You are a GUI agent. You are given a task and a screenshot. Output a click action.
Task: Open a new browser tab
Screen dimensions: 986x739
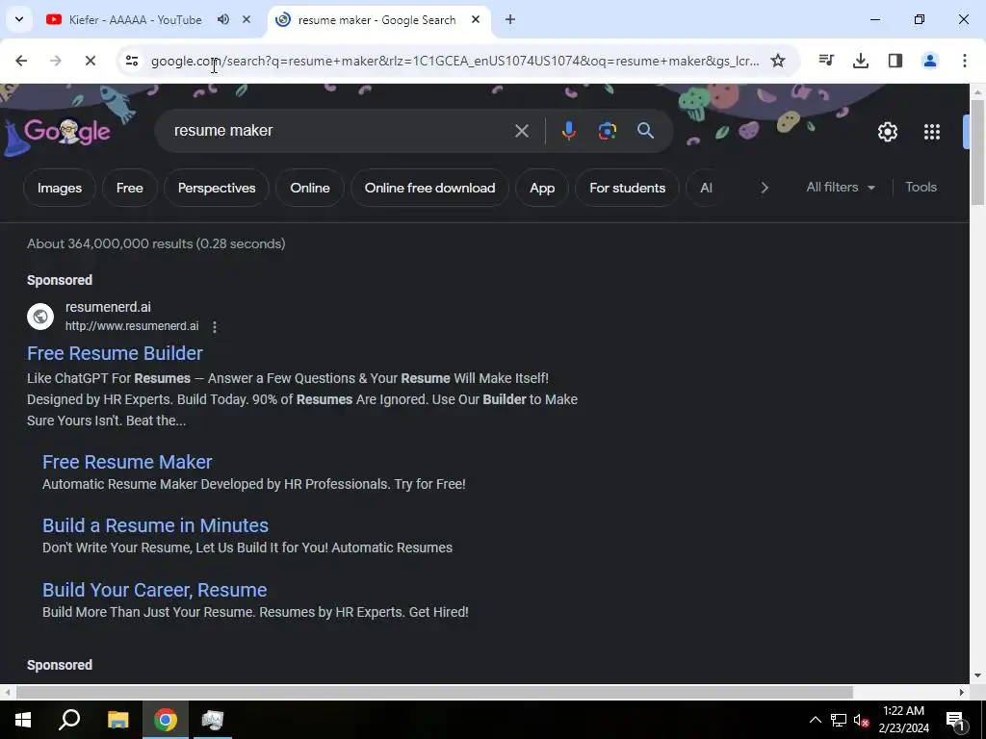click(510, 19)
